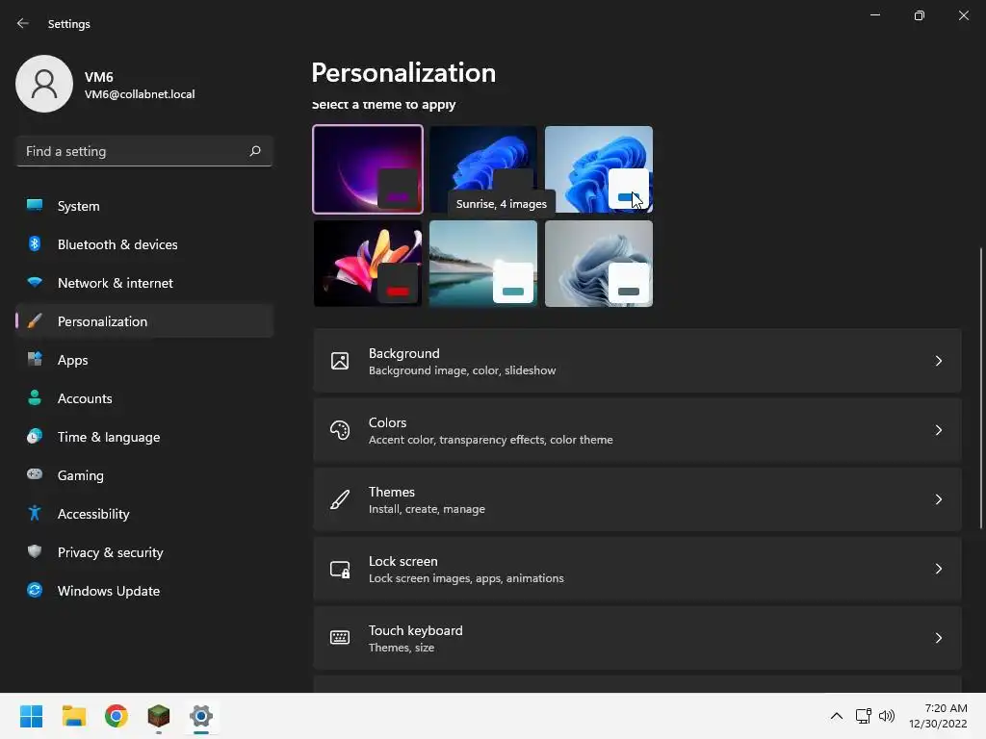The image size is (986, 739).
Task: Click the Lock screen icon
Action: click(340, 569)
